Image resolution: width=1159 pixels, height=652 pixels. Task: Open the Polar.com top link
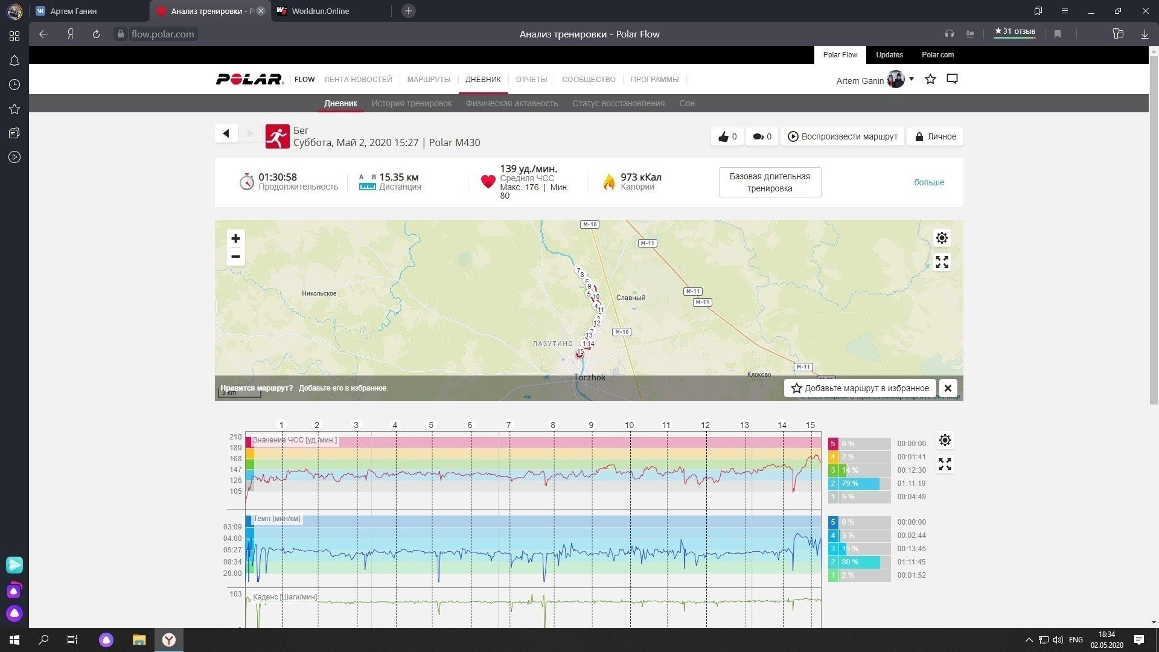[937, 55]
